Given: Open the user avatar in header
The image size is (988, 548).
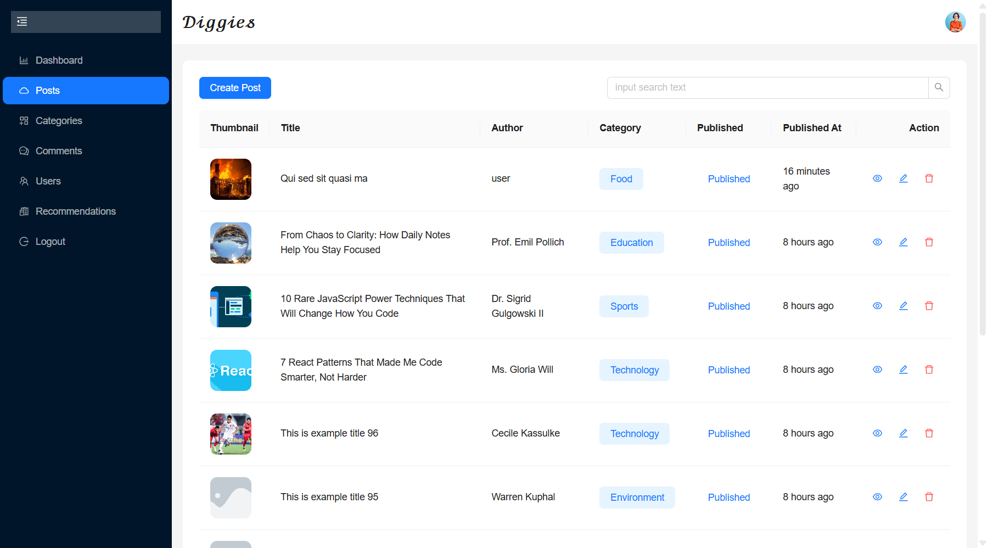Looking at the screenshot, I should [955, 22].
